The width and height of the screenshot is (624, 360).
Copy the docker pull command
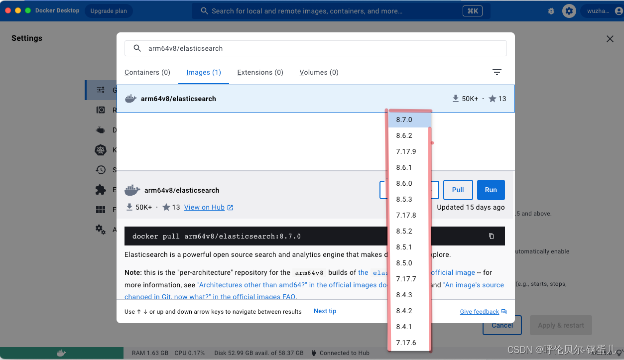492,236
